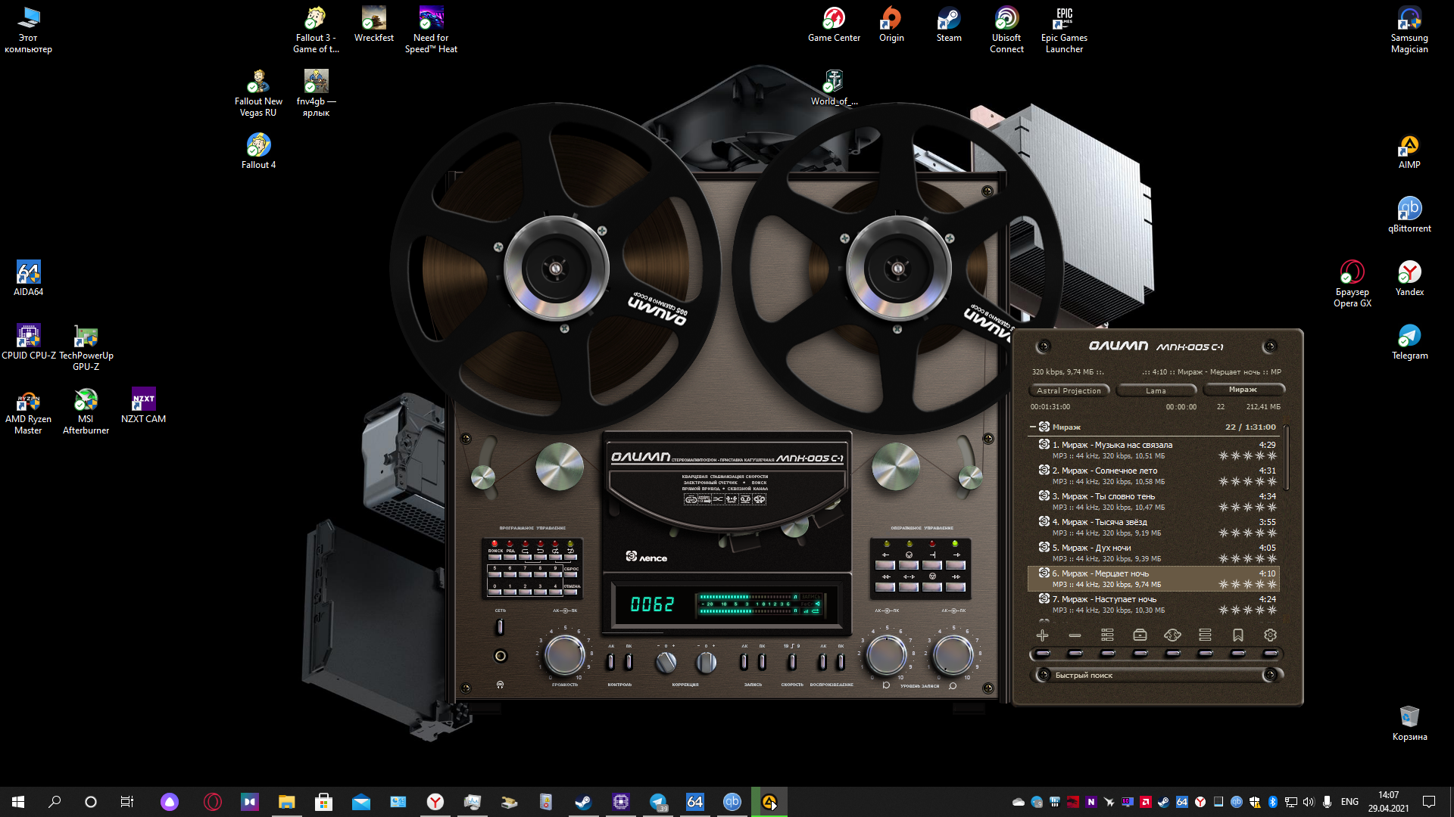Select track 3. Мираж - Ты словно тень
The width and height of the screenshot is (1454, 817).
[1153, 502]
